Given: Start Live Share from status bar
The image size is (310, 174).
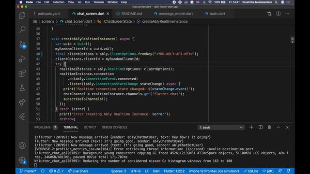Looking at the screenshot, I should (x=78, y=171).
